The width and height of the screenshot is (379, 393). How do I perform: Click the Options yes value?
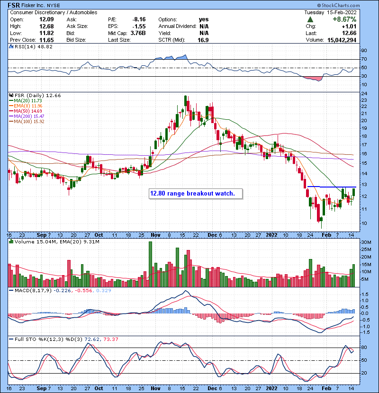tap(204, 19)
